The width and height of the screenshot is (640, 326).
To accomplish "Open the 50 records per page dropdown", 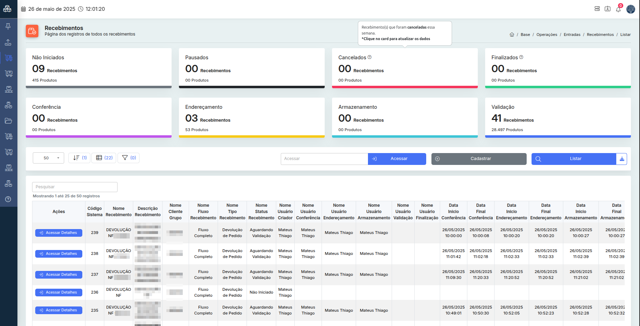I will 48,158.
